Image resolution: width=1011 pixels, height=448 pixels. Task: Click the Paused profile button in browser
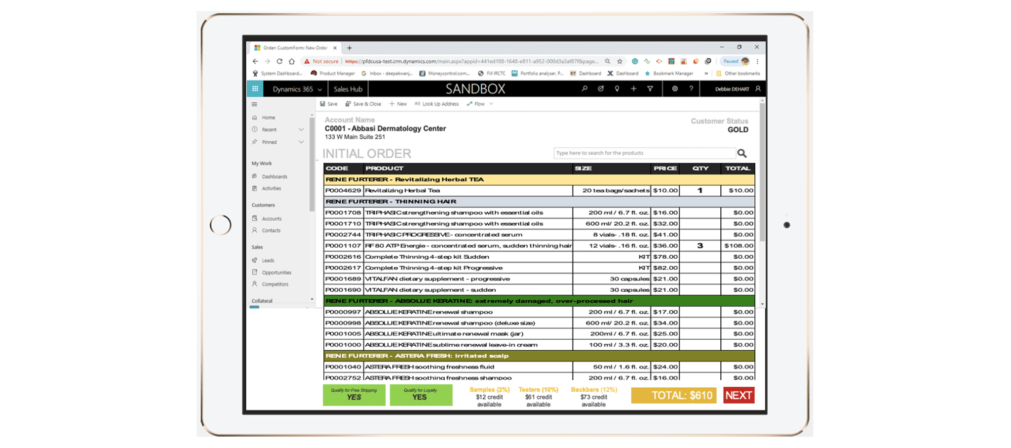(736, 61)
